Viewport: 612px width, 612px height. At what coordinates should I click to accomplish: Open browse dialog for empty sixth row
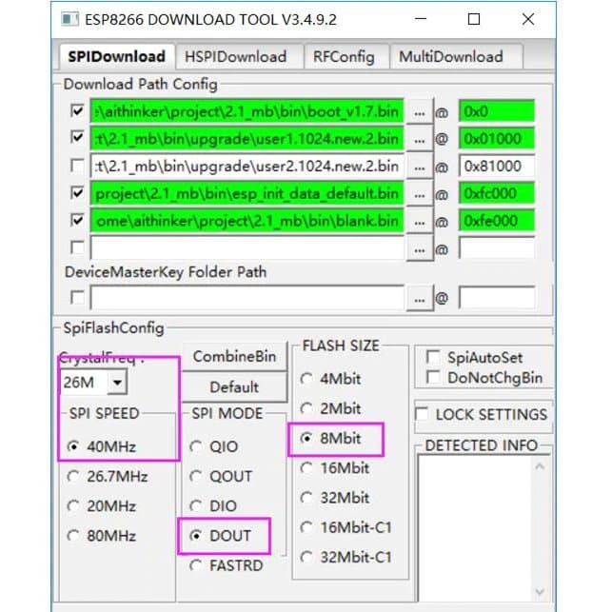(x=420, y=248)
